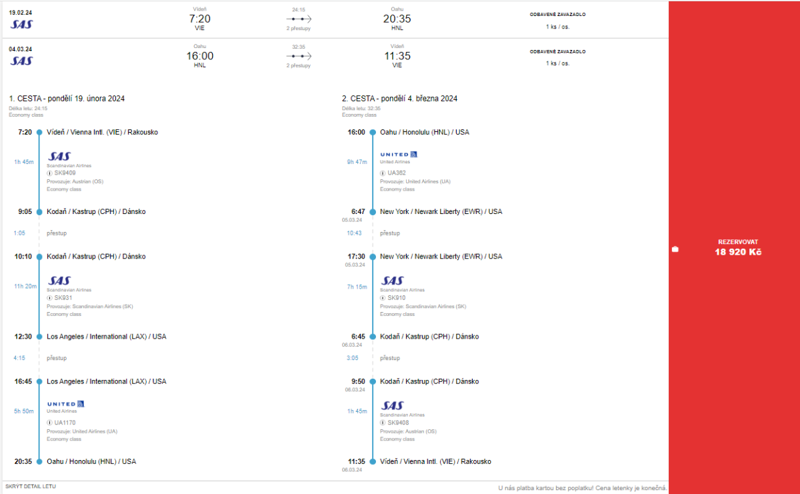
Task: Click info icon beside flight SK931
Action: [49, 298]
